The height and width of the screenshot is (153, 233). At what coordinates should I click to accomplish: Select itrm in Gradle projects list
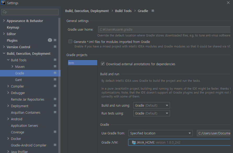(83, 63)
